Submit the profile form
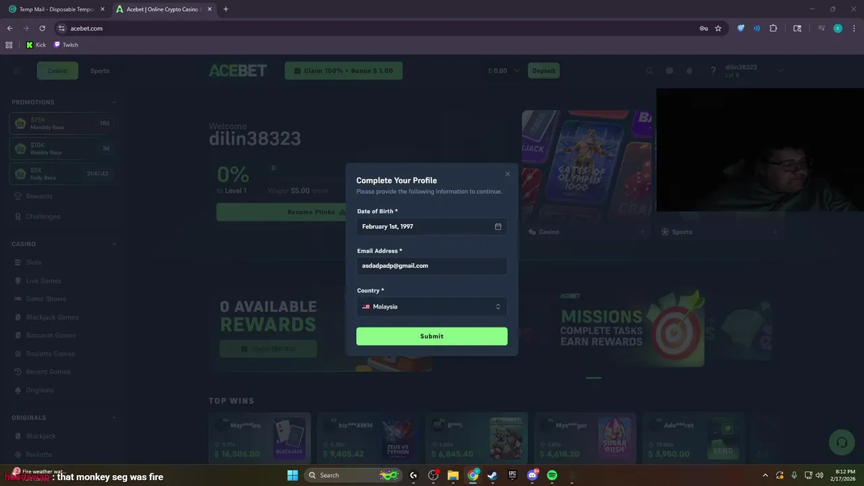Screen dimensions: 864x486 [x=432, y=336]
